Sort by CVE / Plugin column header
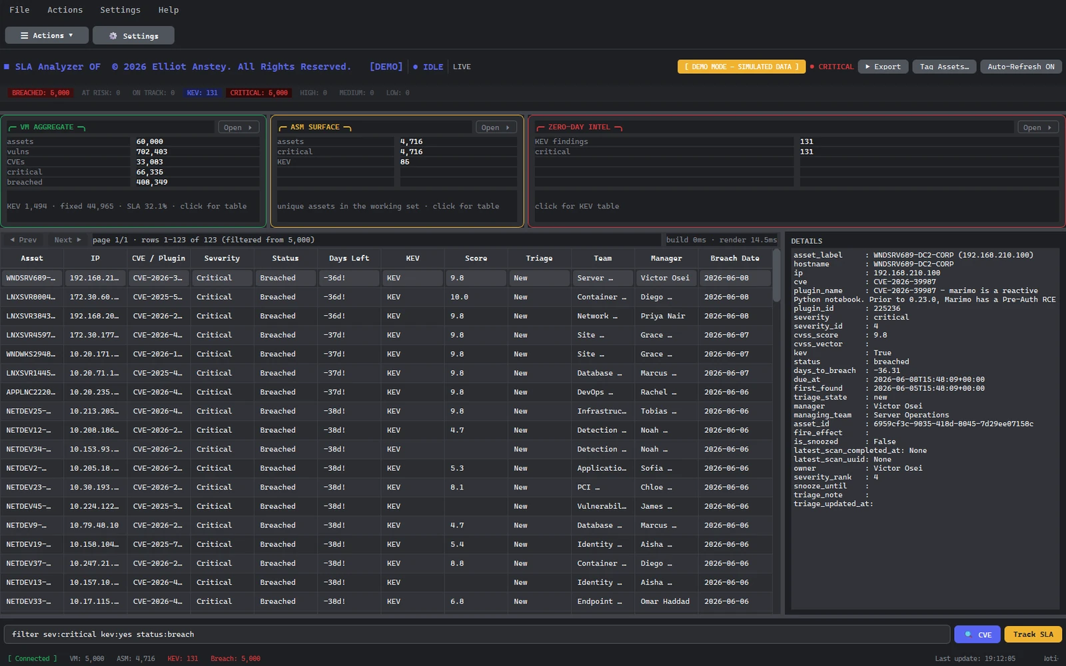This screenshot has width=1066, height=666. tap(159, 258)
